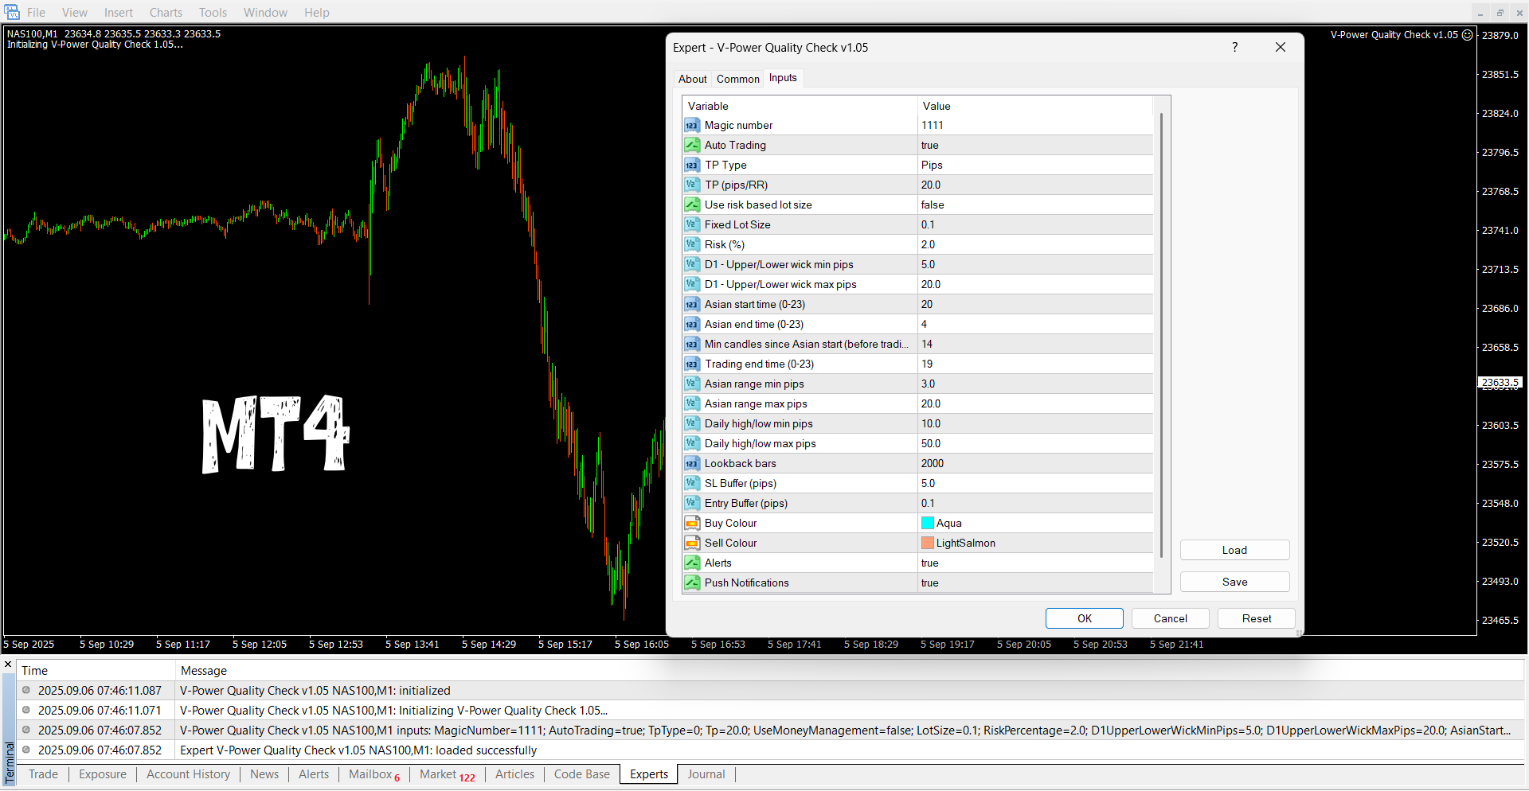Edit the Trading end time value 19

[x=1035, y=364]
